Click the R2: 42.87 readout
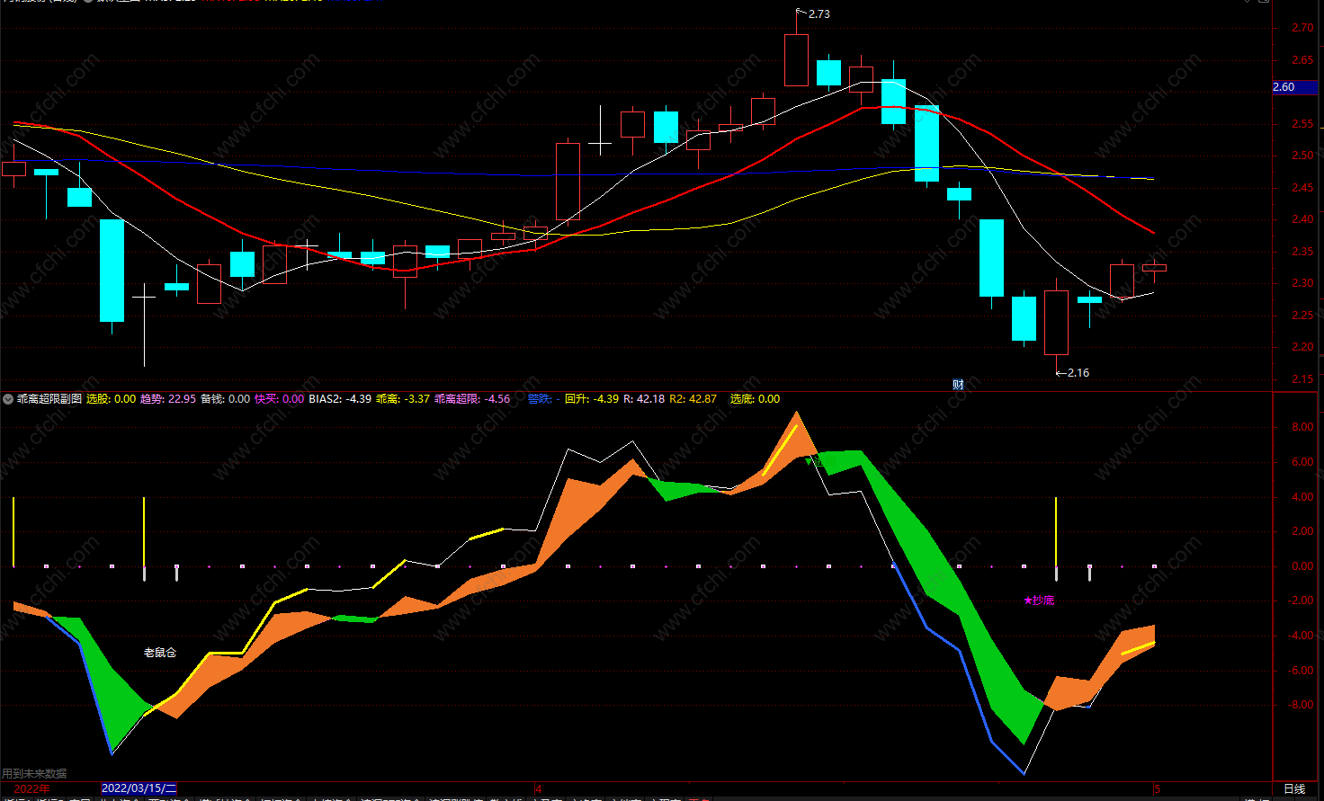The width and height of the screenshot is (1324, 801). [x=693, y=399]
